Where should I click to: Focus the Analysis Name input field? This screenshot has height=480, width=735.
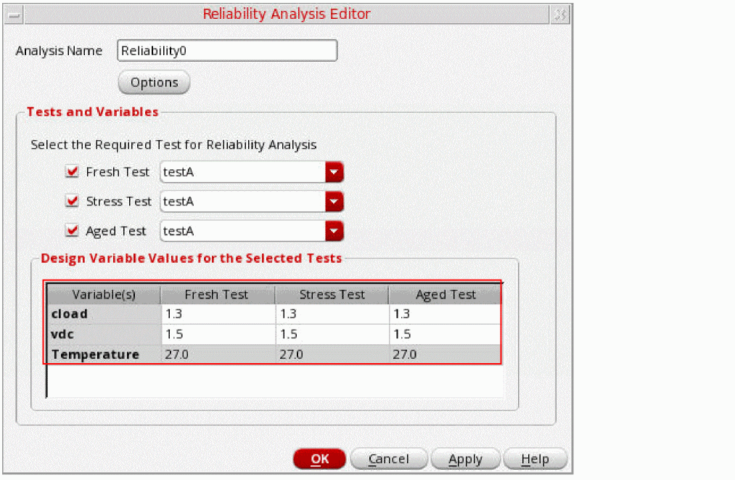[227, 51]
